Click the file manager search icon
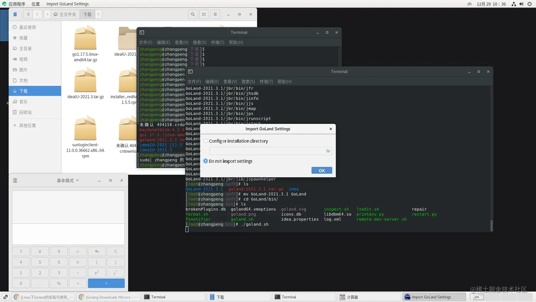Image resolution: width=536 pixels, height=302 pixels. pos(193,14)
